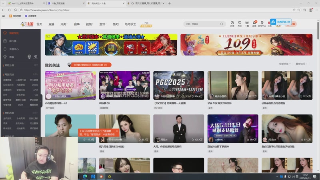Switch to the 百度搜索 browser tab
Screen dimensions: 320x180
(66, 3)
